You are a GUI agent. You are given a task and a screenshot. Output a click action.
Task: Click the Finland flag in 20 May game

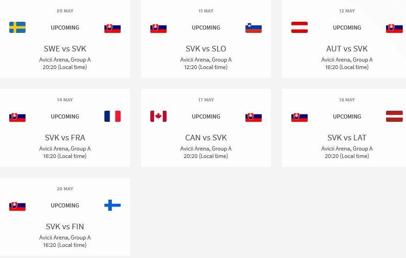[113, 205]
